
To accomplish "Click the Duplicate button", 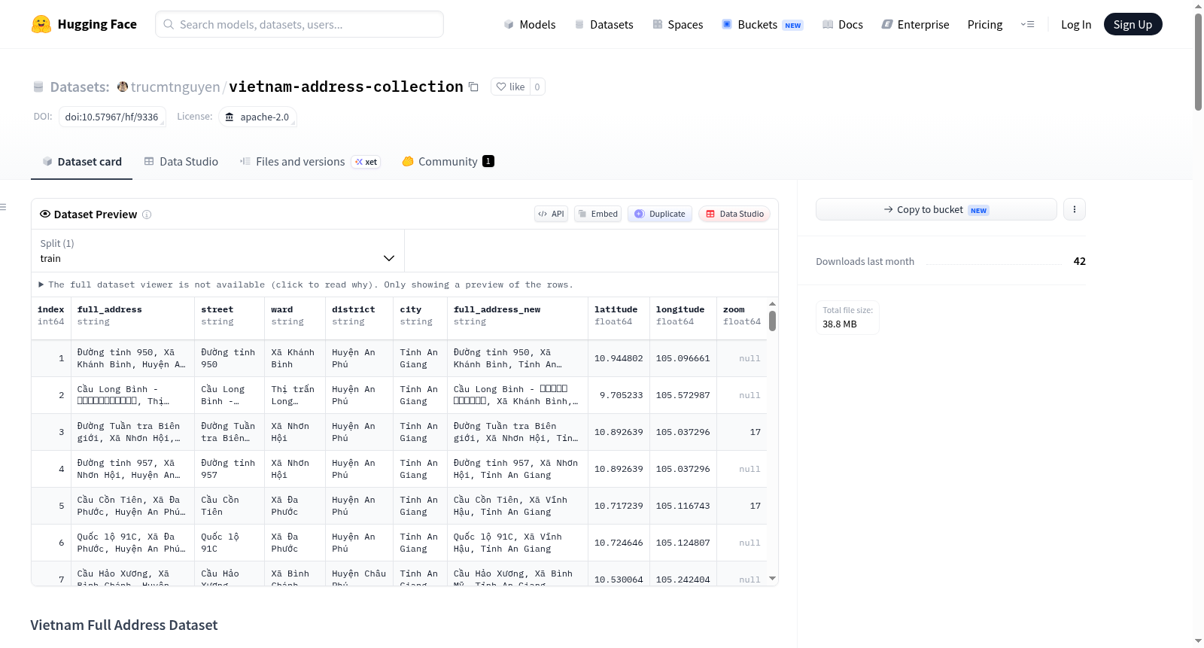I will [x=660, y=214].
